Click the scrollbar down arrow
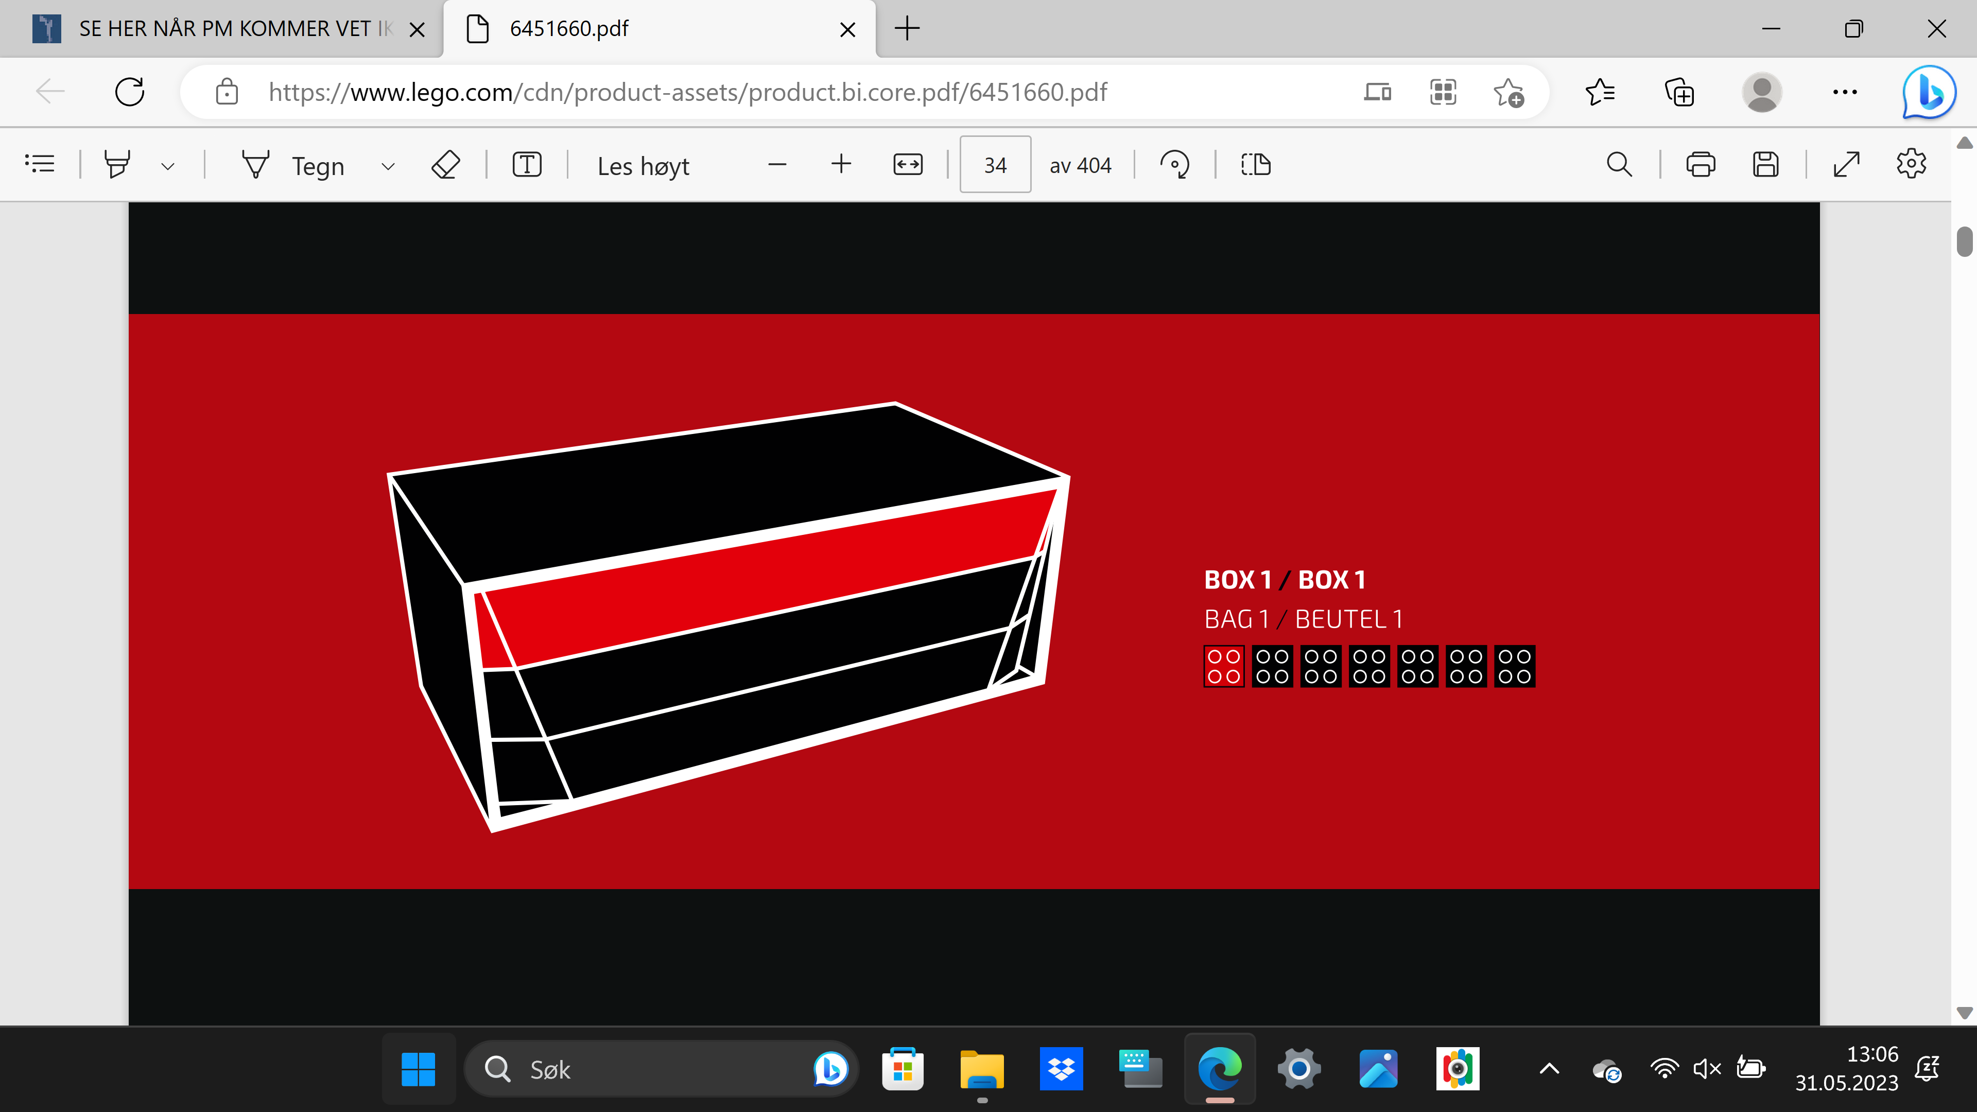 (x=1964, y=1013)
